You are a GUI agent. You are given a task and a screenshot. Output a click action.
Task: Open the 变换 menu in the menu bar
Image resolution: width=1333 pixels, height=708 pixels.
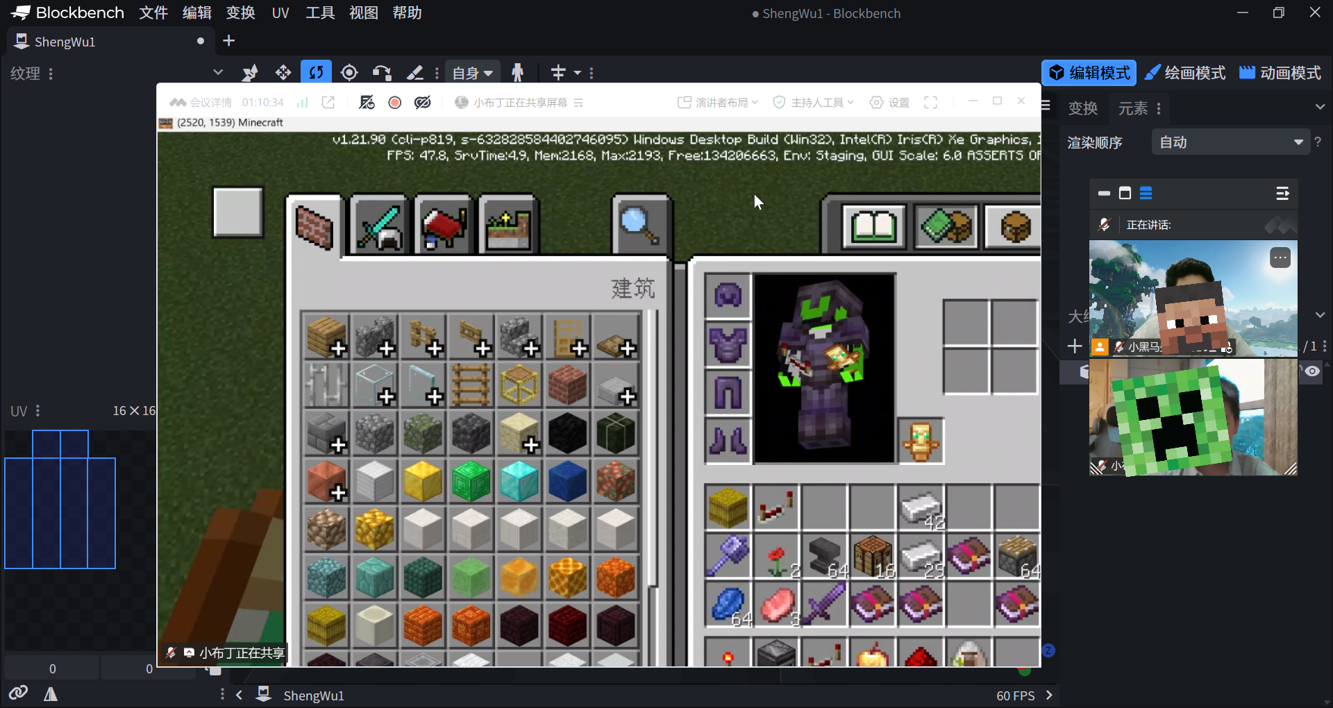coord(241,13)
